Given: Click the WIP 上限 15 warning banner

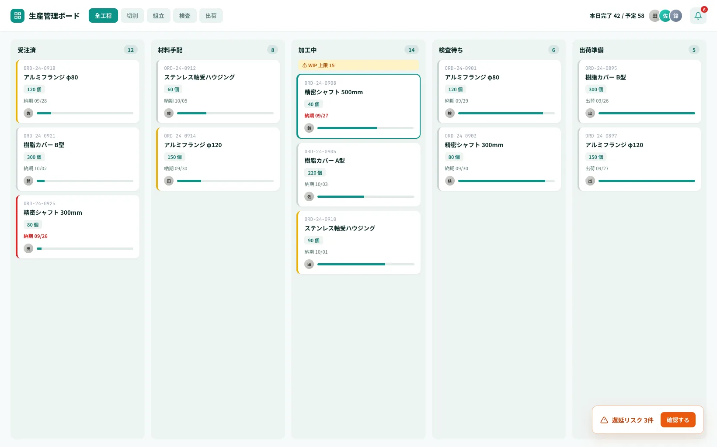Looking at the screenshot, I should pyautogui.click(x=358, y=65).
